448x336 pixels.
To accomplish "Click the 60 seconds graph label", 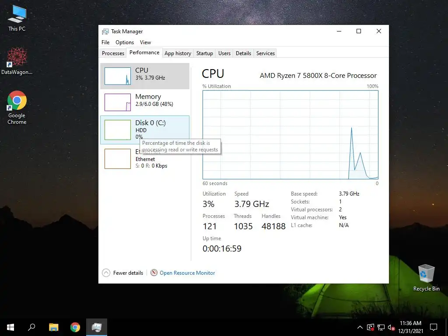I will pos(215,183).
